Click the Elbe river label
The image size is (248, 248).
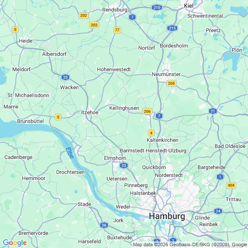[x=70, y=153]
